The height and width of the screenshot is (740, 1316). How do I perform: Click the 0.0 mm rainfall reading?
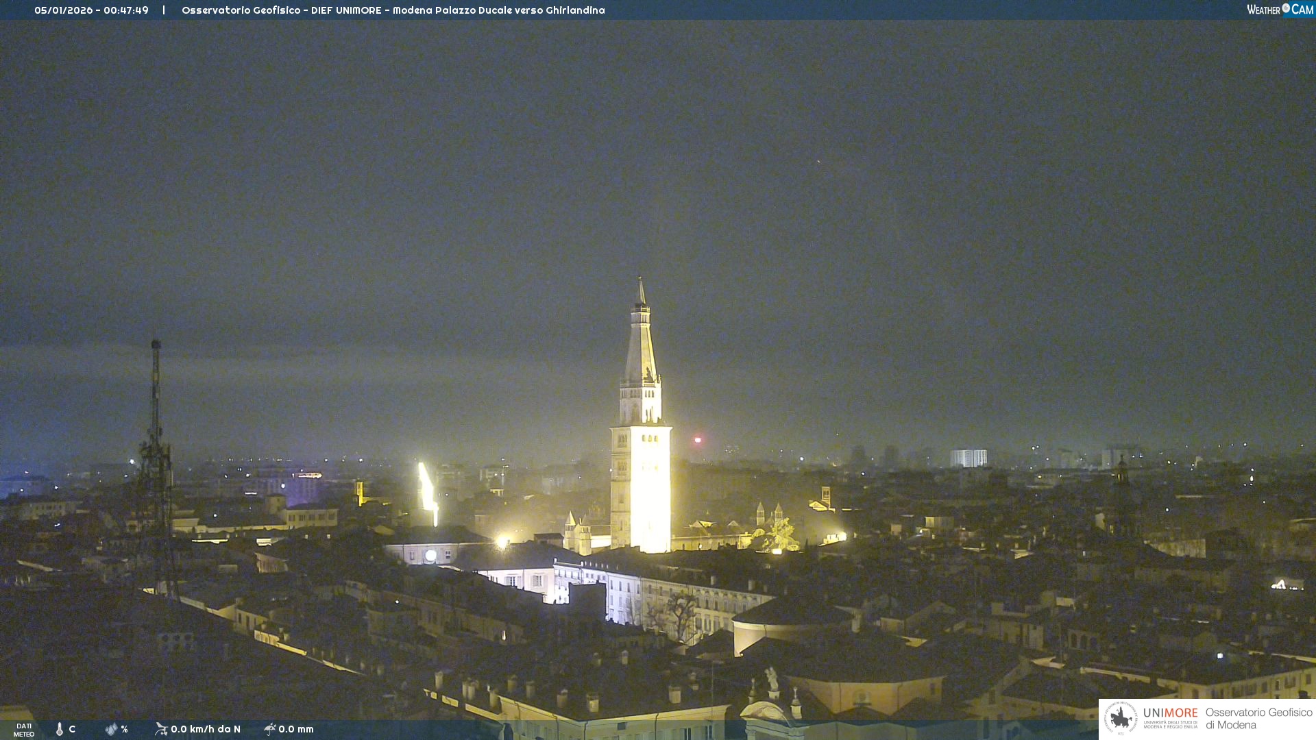pos(295,729)
